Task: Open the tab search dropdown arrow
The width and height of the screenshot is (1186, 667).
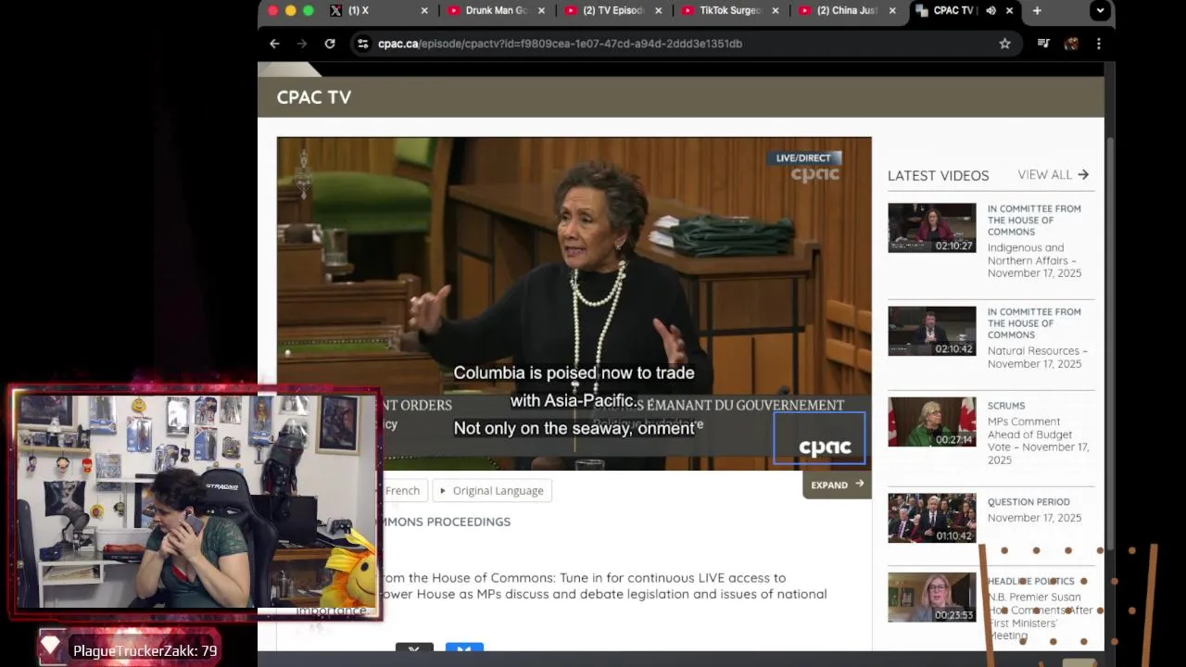Action: coord(1100,10)
